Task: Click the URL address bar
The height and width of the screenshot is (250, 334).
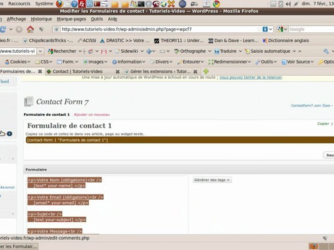Action: (159, 29)
